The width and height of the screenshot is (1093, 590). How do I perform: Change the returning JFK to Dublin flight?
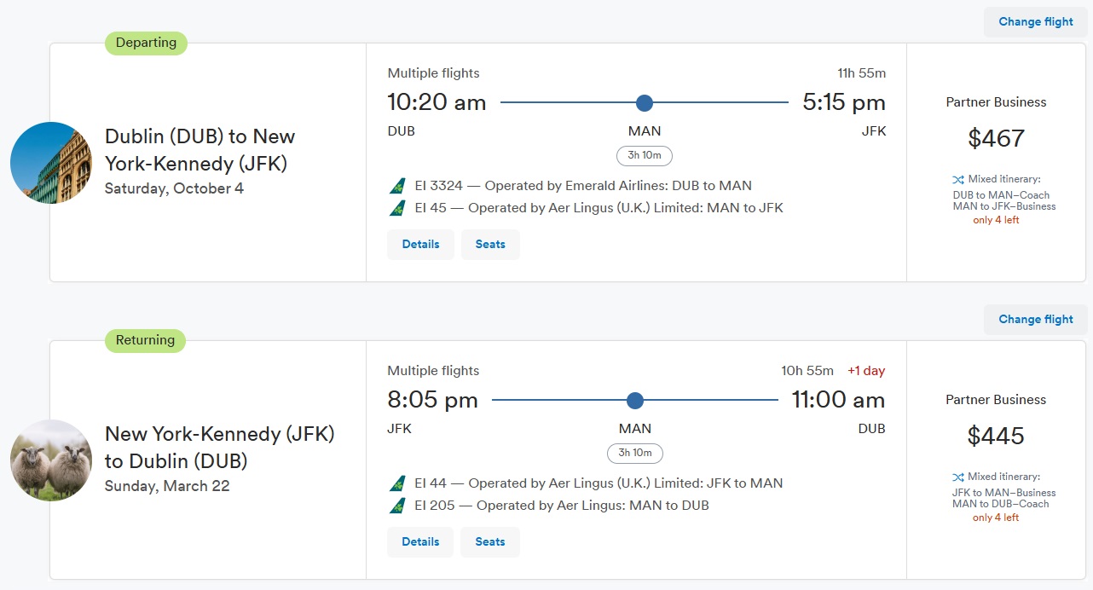[1036, 320]
